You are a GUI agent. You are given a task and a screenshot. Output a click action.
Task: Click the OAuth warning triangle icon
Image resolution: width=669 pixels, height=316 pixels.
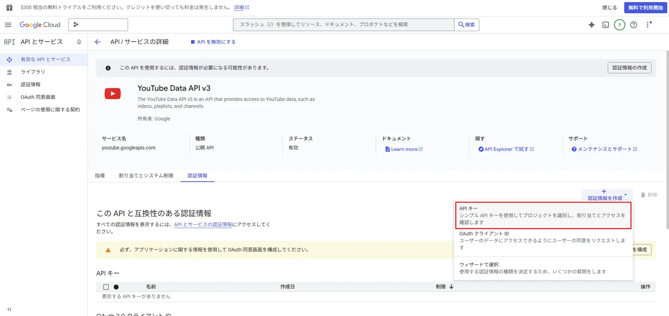[108, 250]
